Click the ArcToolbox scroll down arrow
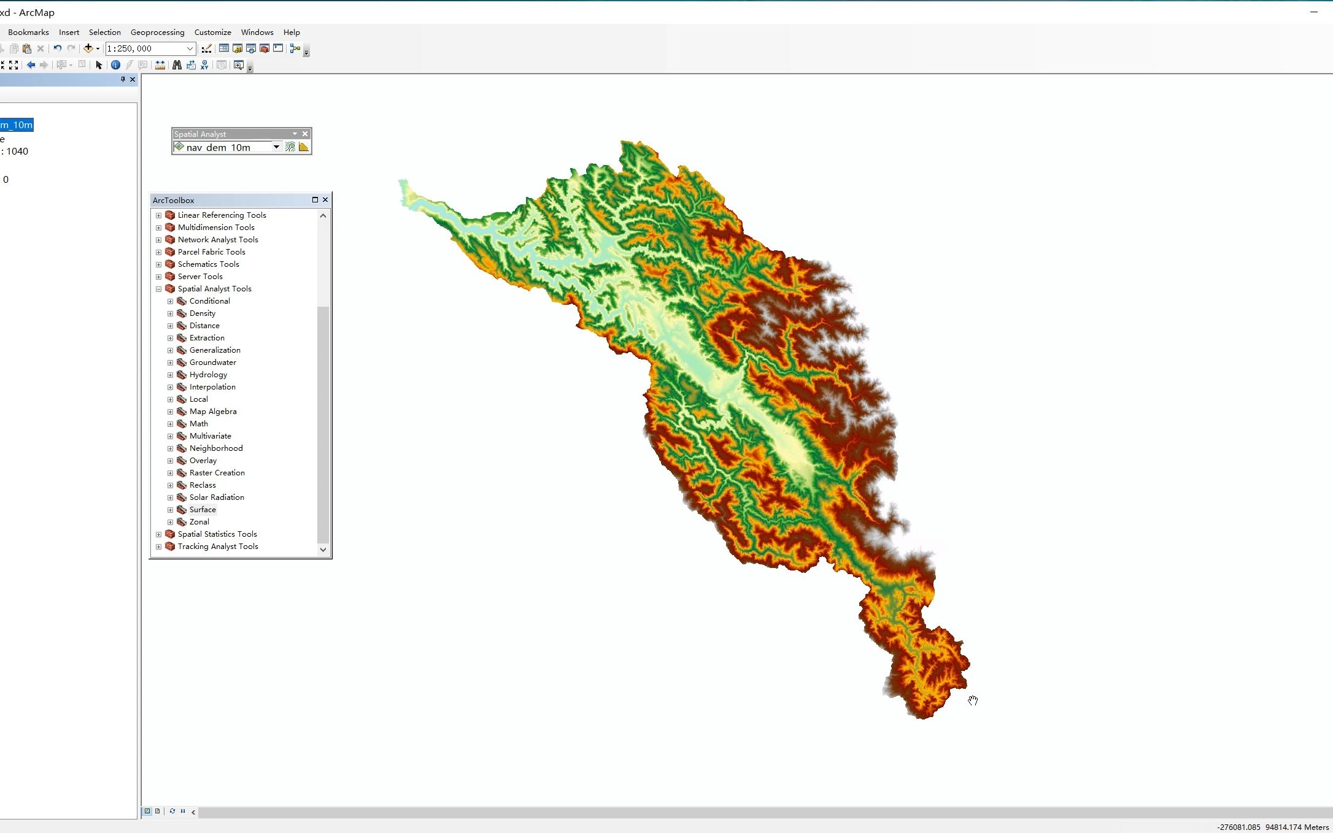1333x833 pixels. pos(323,550)
